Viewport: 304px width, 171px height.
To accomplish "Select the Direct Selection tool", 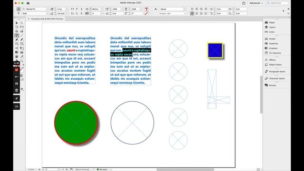I will pyautogui.click(x=22, y=23).
